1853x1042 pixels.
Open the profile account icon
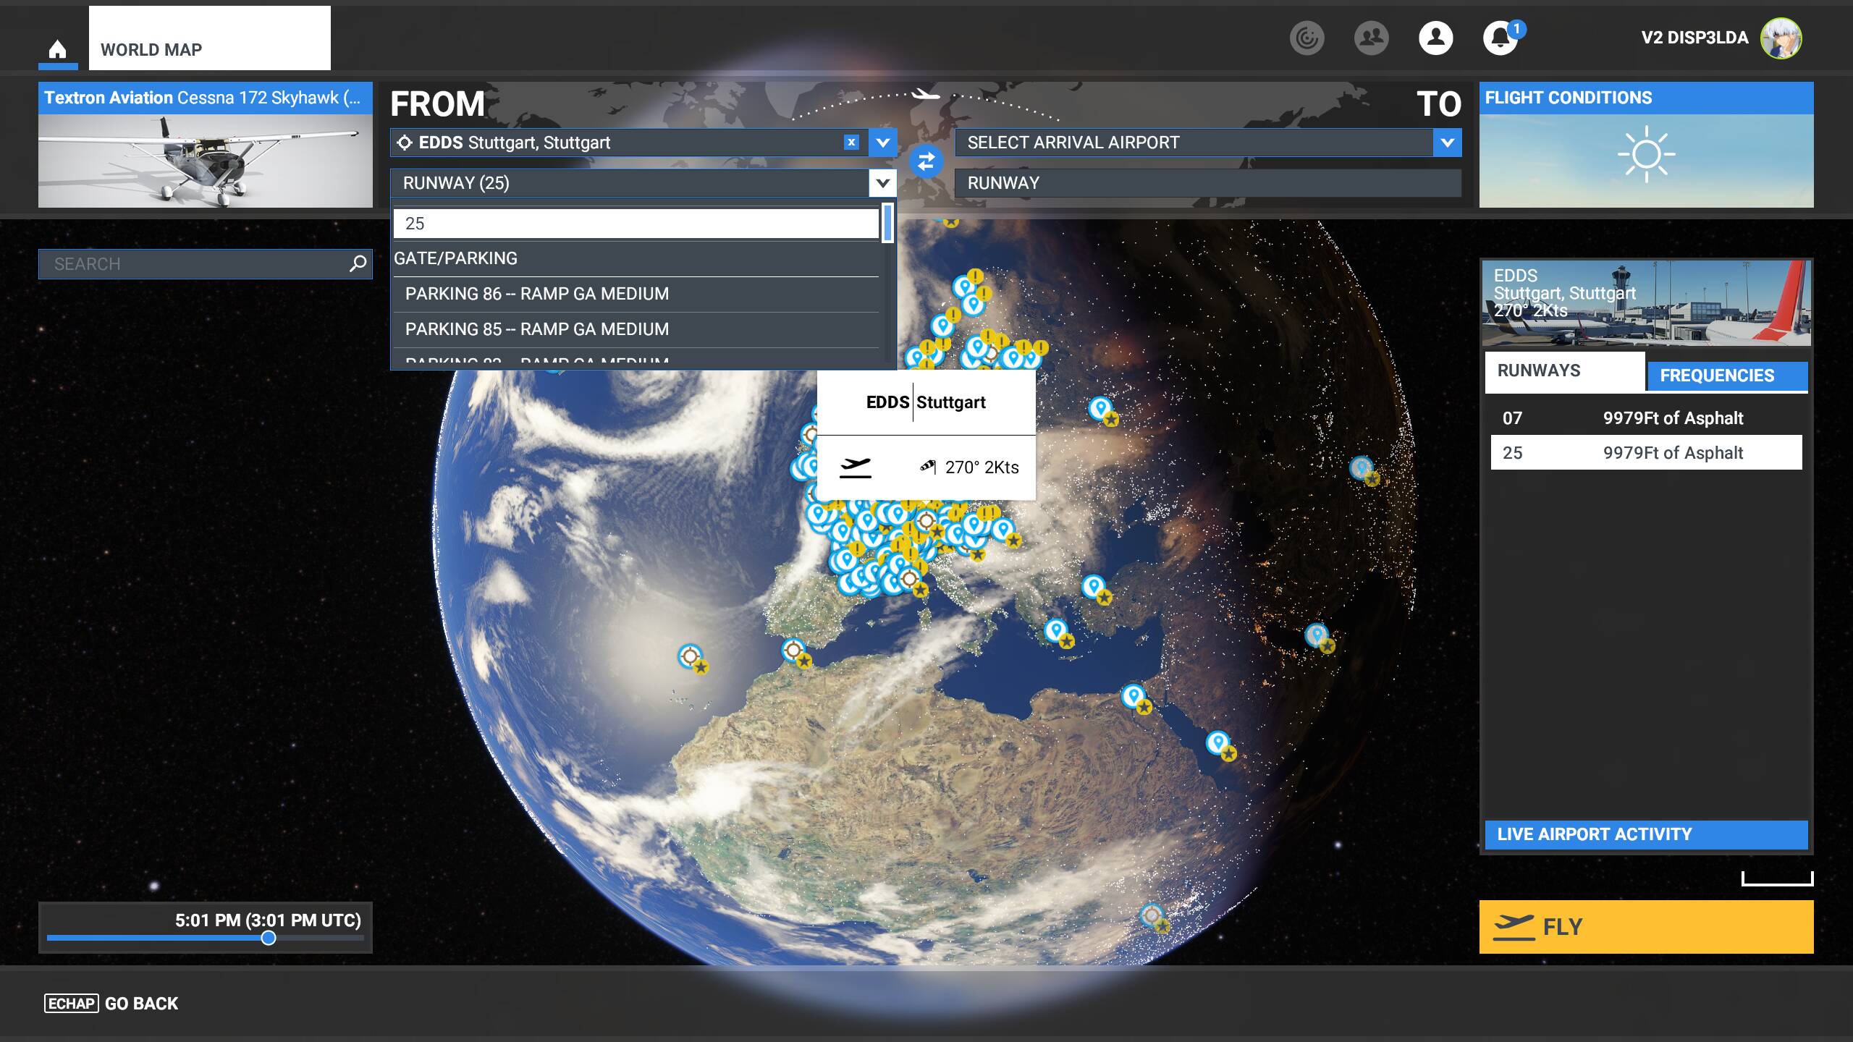[x=1435, y=38]
